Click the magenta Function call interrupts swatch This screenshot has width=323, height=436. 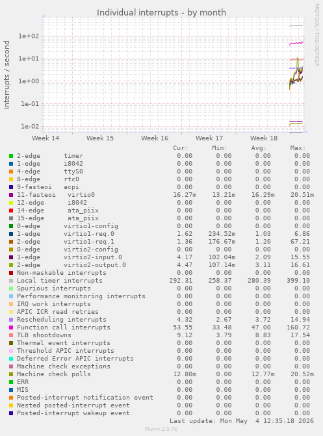pos(11,327)
